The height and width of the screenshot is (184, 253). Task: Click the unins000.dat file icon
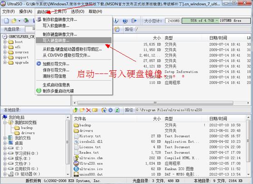(76, 174)
